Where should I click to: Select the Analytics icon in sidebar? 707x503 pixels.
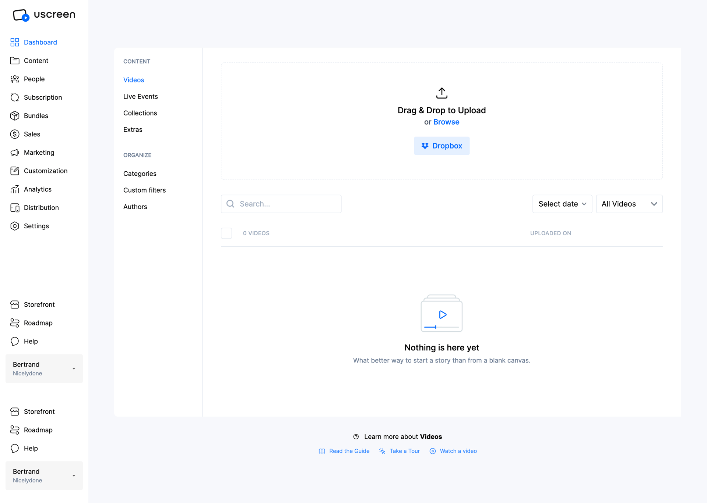click(x=15, y=189)
